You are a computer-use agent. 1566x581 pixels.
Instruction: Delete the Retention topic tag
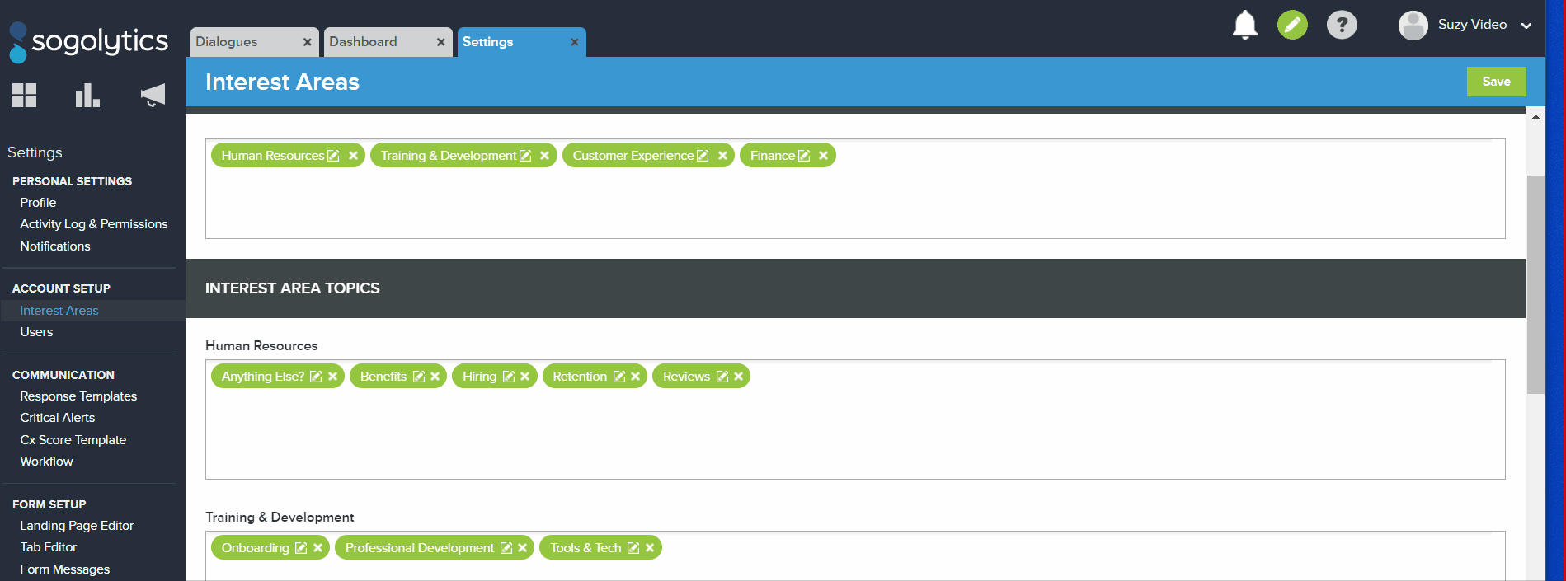635,377
